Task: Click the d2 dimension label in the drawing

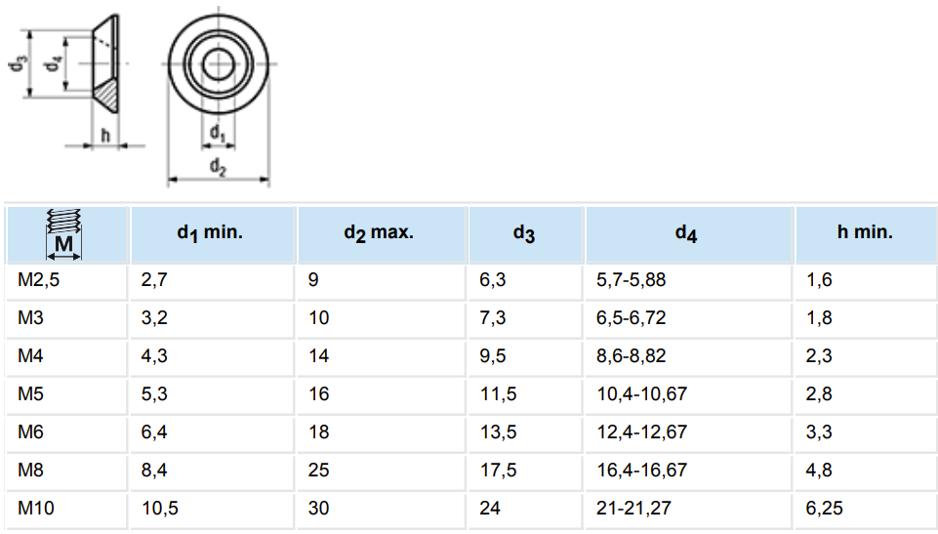Action: pos(219,167)
